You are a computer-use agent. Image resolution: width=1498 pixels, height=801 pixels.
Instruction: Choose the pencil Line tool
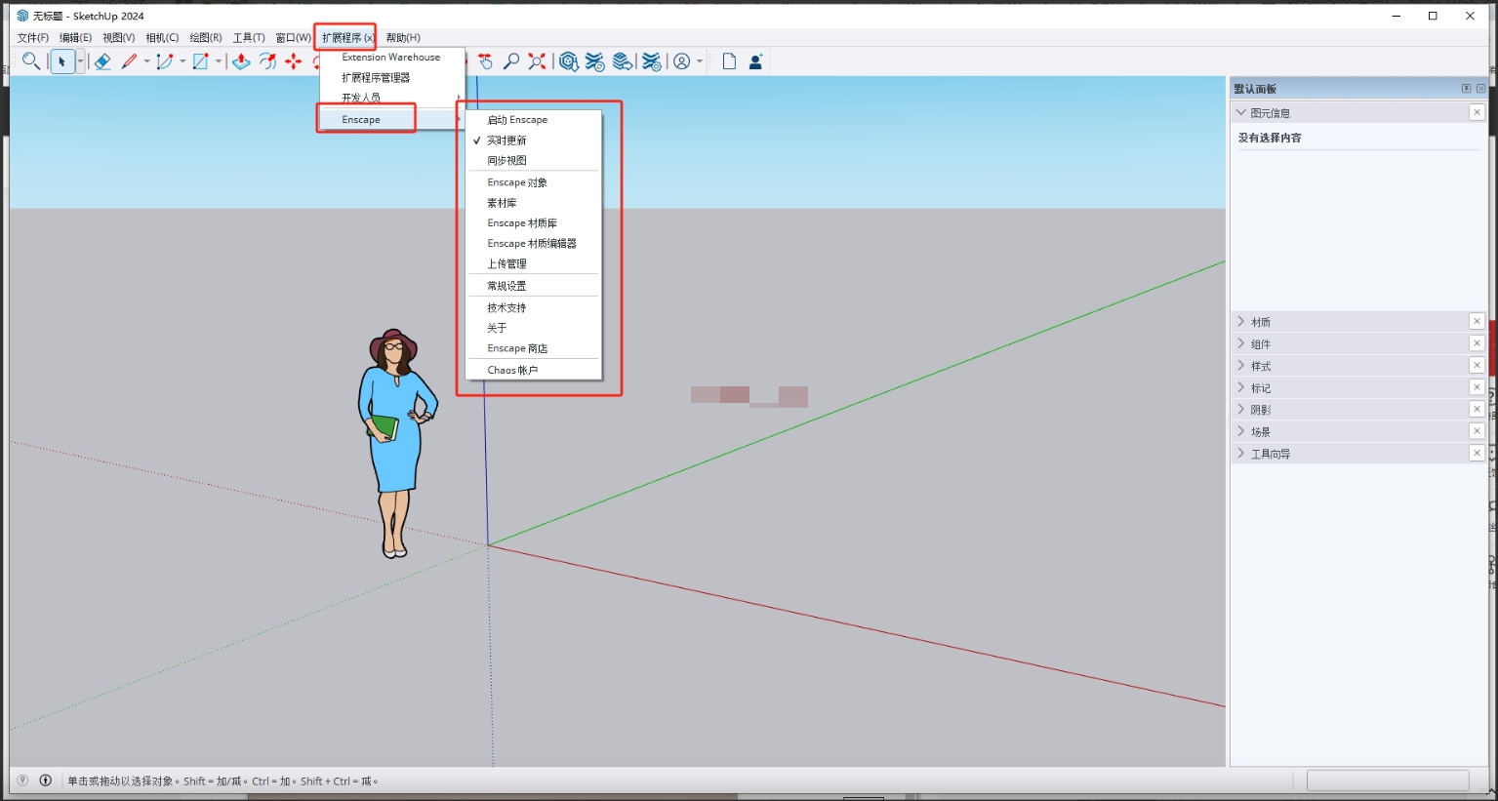pyautogui.click(x=129, y=61)
